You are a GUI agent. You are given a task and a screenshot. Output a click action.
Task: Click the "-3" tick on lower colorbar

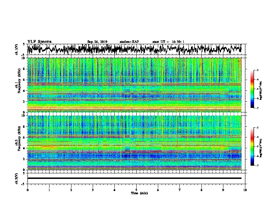pos(257,128)
